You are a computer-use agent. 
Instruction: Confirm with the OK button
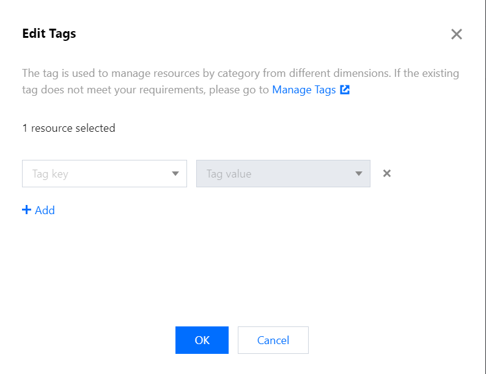point(202,340)
